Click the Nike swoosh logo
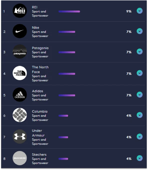148x170 pixels. [20, 31]
